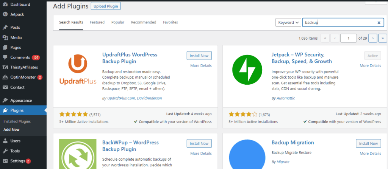Go to next page of results
388x169 pixels.
(373, 38)
